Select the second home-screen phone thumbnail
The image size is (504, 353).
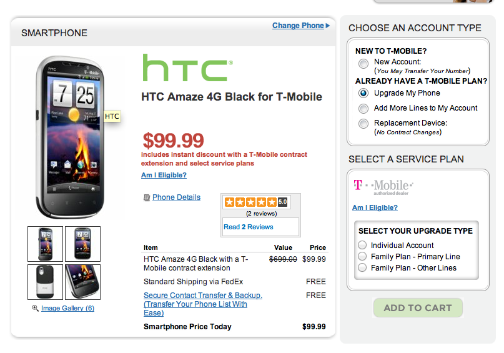[82, 244]
